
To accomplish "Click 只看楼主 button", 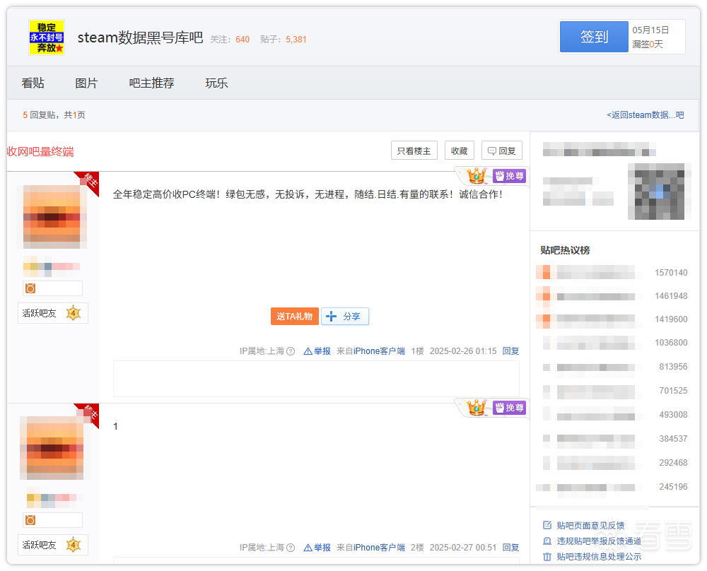I will [x=414, y=151].
